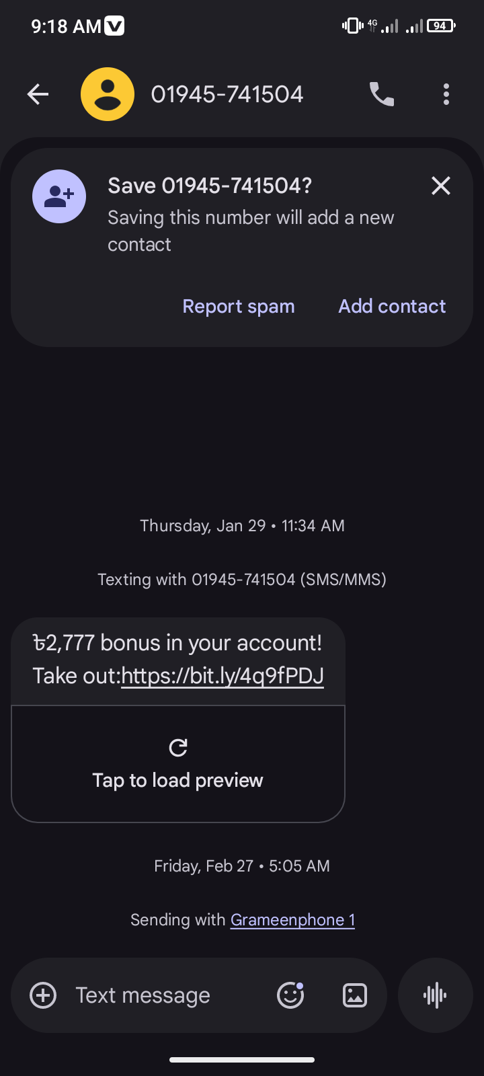Switch SIM via Grameenphone 1 link
The image size is (484, 1076).
292,920
